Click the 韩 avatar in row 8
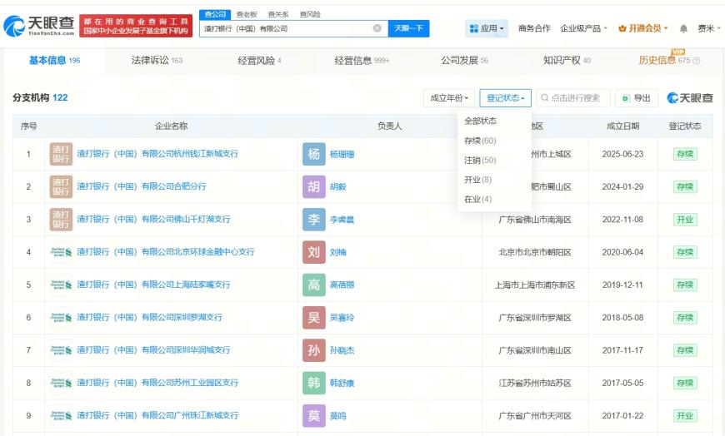Viewport: 725px width, 436px height. pos(314,383)
